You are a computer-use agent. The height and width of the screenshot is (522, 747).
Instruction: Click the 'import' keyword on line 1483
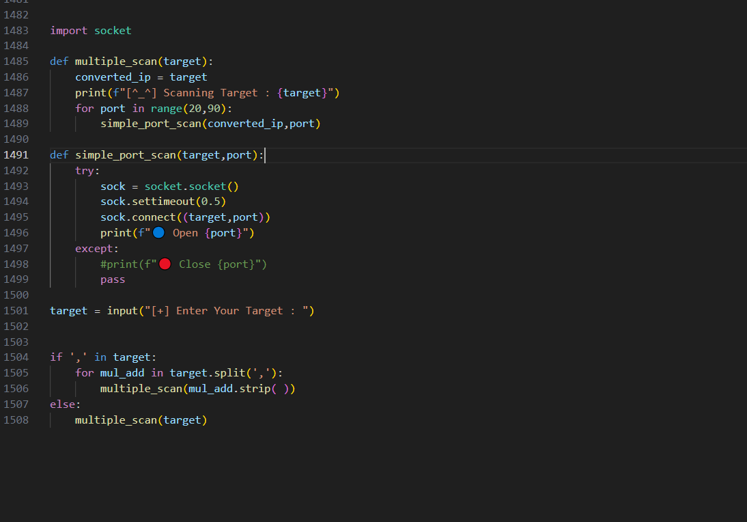(68, 31)
